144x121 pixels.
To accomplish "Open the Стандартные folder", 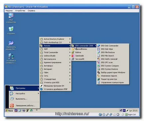I will (x=55, y=79).
